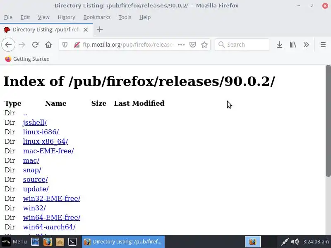Bookmark this page with star icon

click(204, 45)
